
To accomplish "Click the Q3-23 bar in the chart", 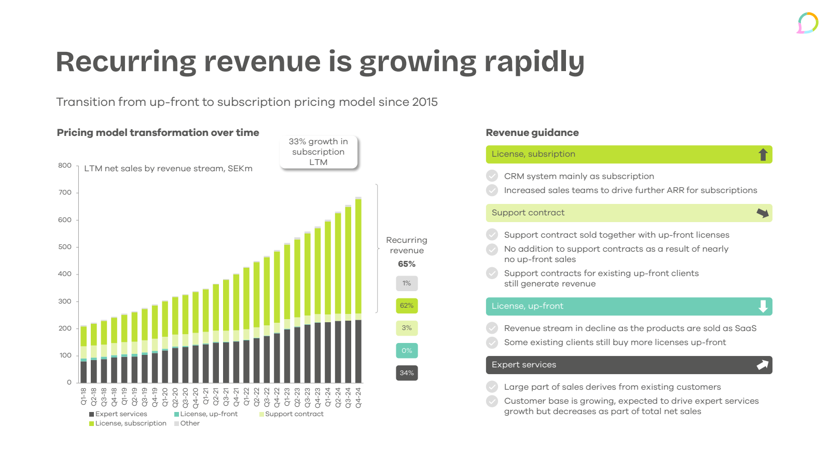I will [308, 307].
